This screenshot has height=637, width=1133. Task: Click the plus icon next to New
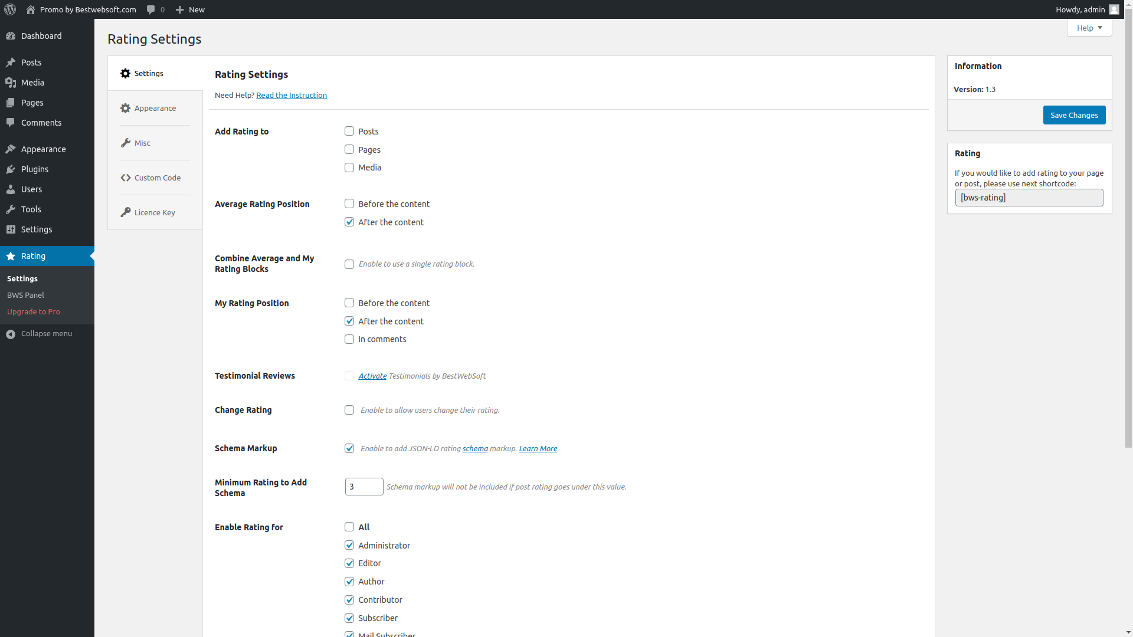pyautogui.click(x=180, y=9)
